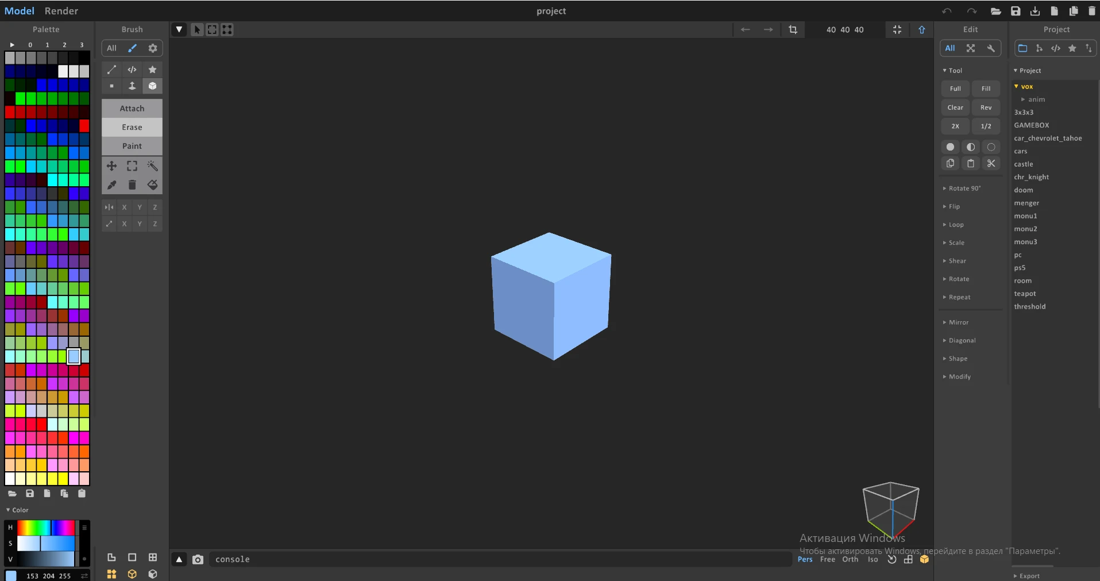Activate the Move tool with four arrows

coord(111,166)
